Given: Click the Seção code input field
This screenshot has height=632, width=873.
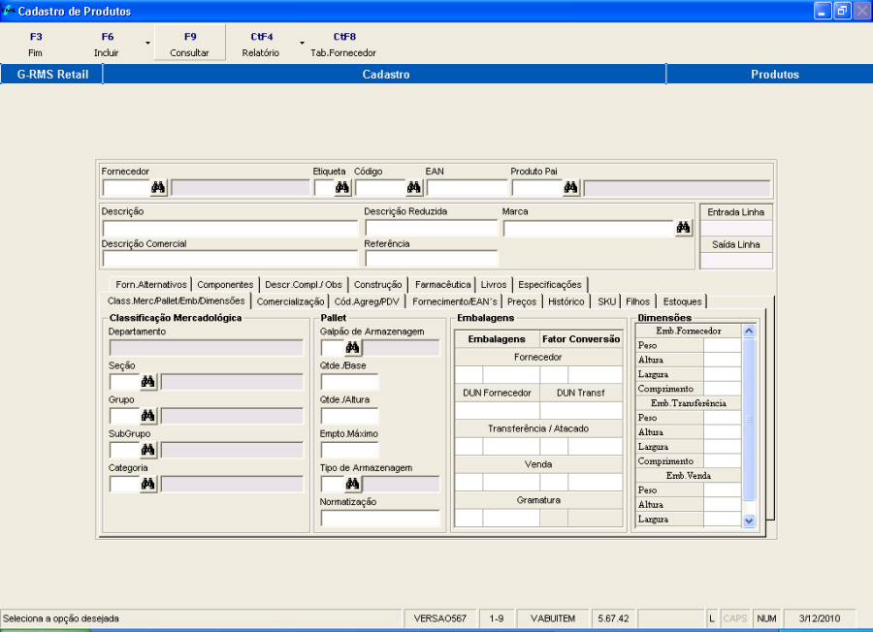Looking at the screenshot, I should click(x=125, y=382).
